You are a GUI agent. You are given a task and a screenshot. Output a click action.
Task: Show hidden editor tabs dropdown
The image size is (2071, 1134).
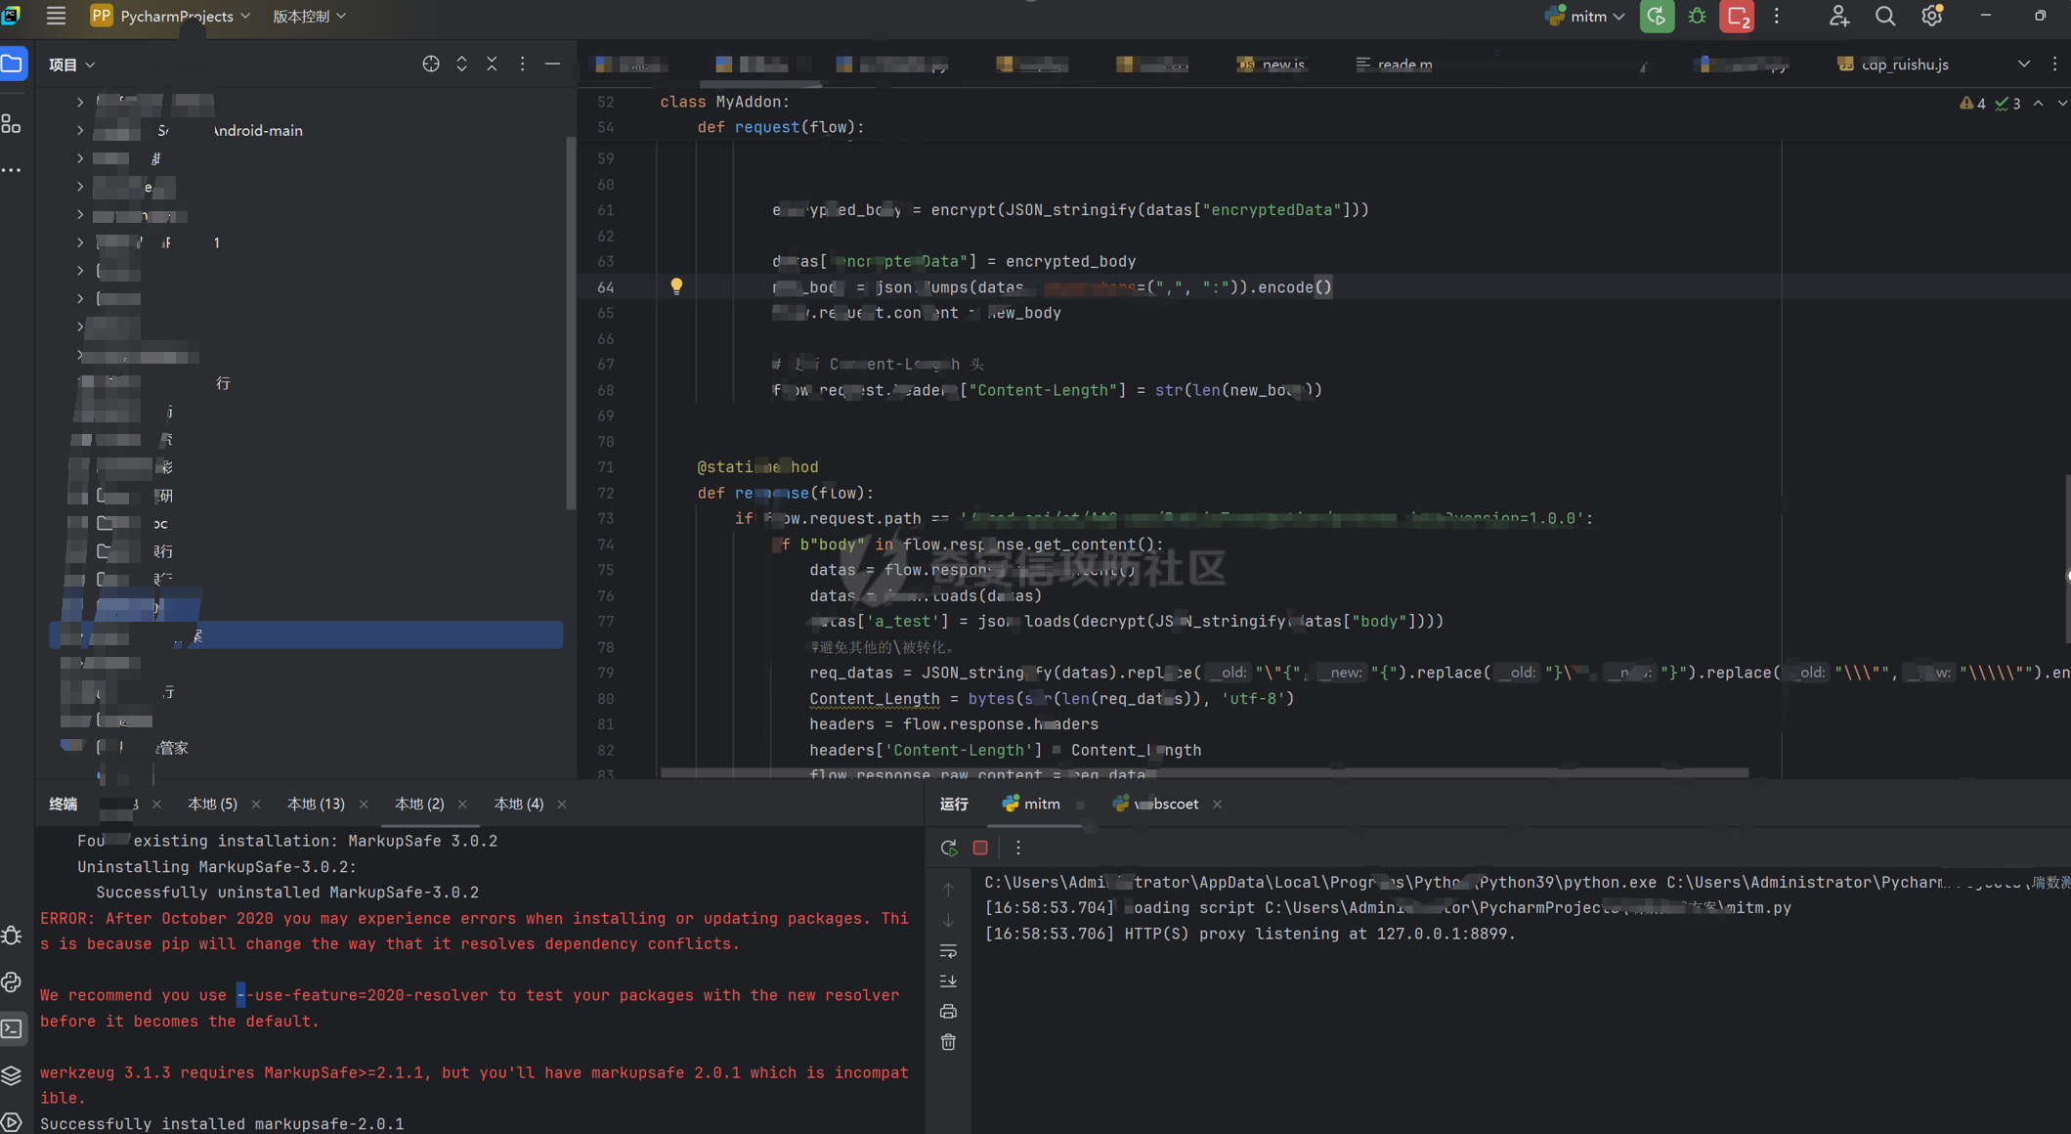click(2023, 65)
